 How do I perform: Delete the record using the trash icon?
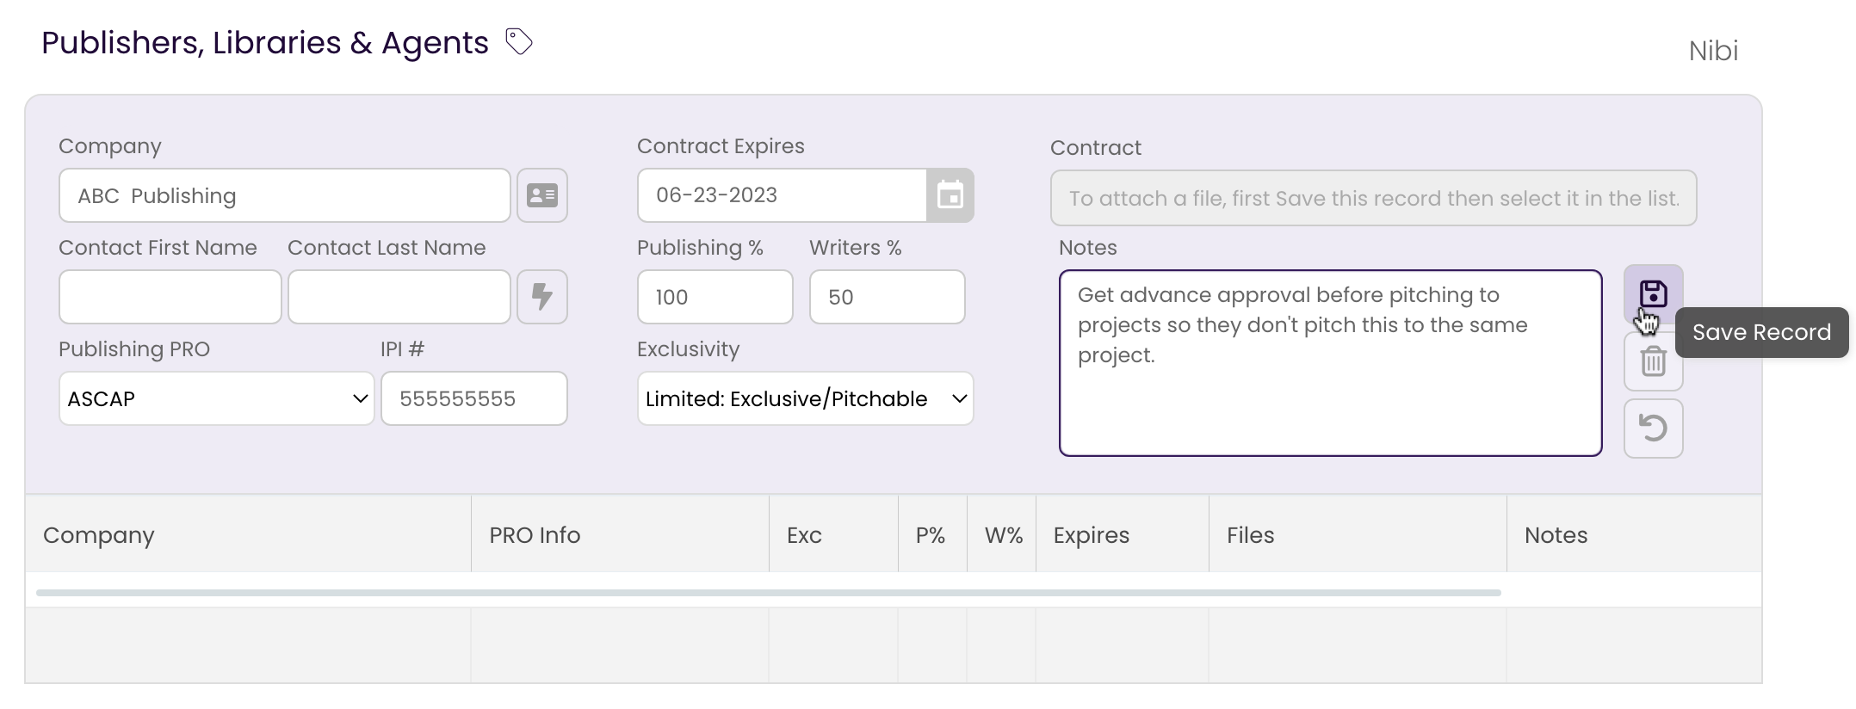[1653, 361]
